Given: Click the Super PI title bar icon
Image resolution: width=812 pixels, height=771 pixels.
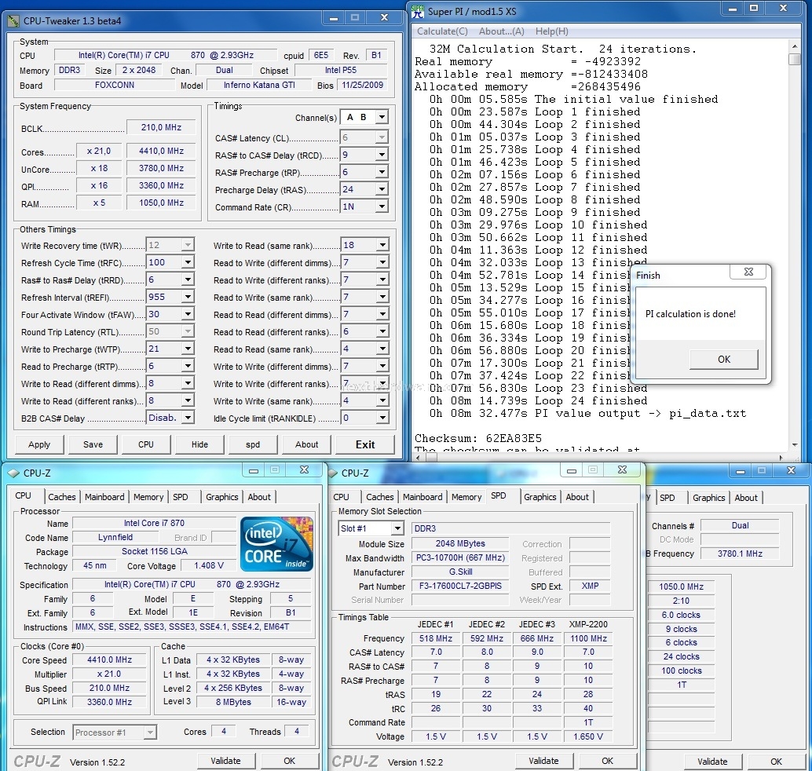Looking at the screenshot, I should [418, 12].
